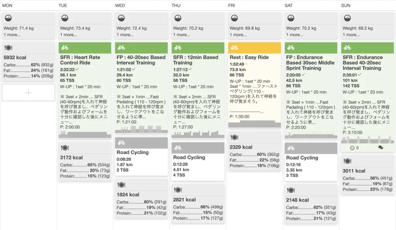Screen dimensions: 396x230
Task: Open the 'SFR : Heart Rate Control Ride' workout
Action: [x=80, y=60]
